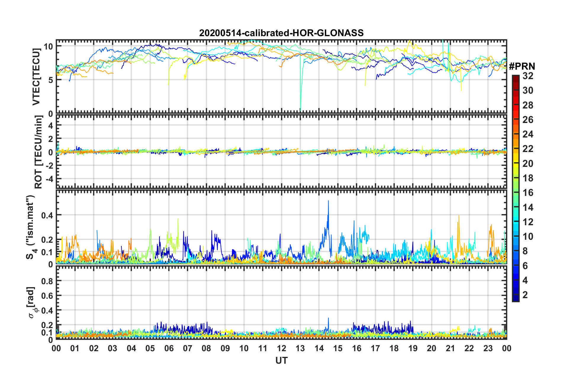This screenshot has height=377, width=563.
Task: Select colorbar tick label "30"
Action: tap(528, 90)
